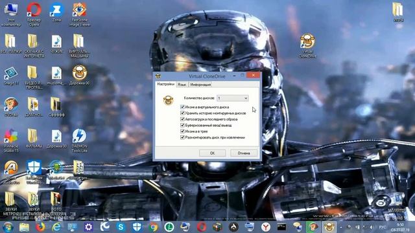The image size is (415, 233).
Task: Open the ФИЛЬМЫ folder
Action: (34, 139)
